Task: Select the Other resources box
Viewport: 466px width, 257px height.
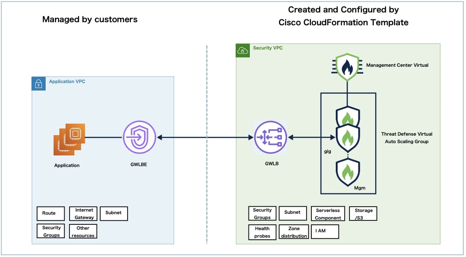Action: [x=83, y=231]
